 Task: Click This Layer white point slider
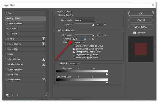click(107, 74)
